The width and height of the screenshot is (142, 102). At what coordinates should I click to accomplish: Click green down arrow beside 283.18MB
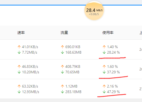(62, 92)
